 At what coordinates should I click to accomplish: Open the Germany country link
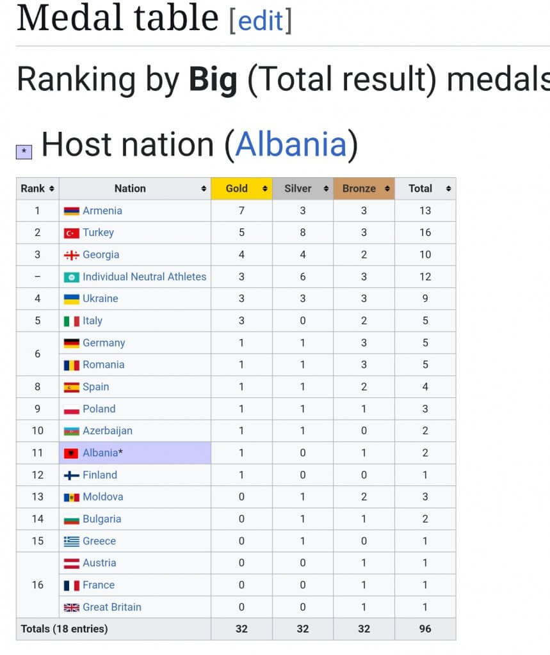(x=103, y=343)
